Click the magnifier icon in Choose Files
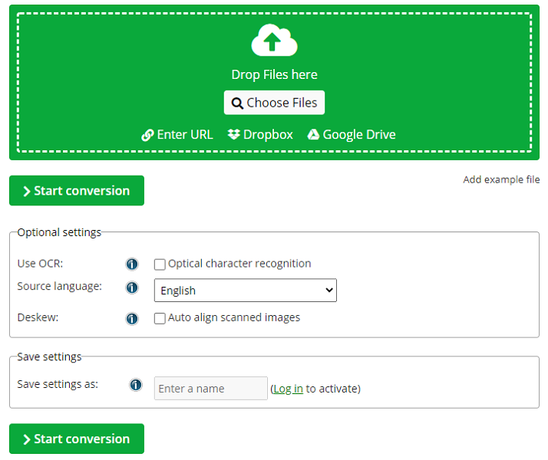 point(237,103)
